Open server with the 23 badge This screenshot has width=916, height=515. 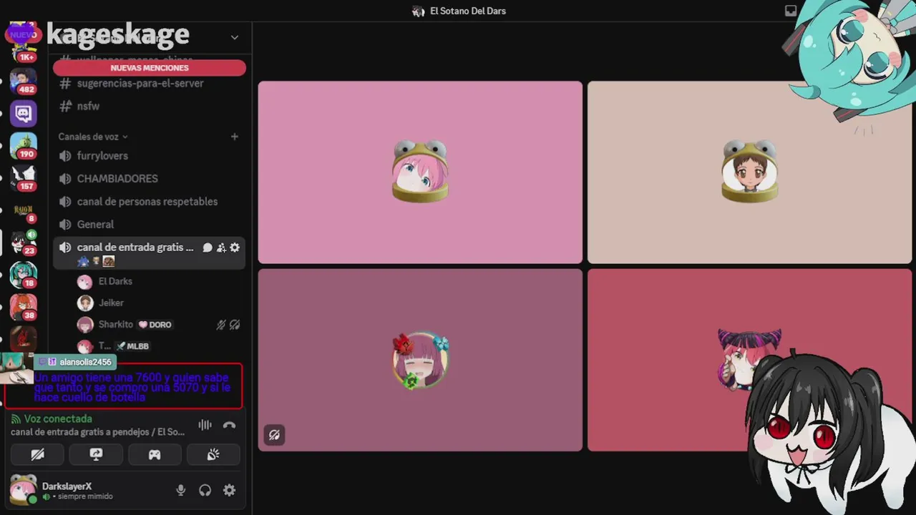tap(23, 242)
